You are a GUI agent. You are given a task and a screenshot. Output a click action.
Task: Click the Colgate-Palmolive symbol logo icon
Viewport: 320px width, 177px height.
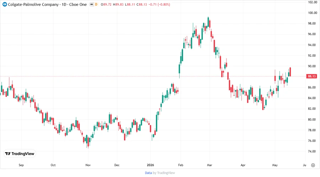coord(5,4)
